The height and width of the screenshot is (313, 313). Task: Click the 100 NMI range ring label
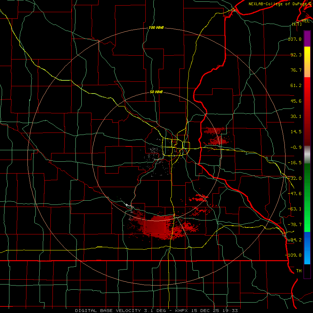[156, 27]
